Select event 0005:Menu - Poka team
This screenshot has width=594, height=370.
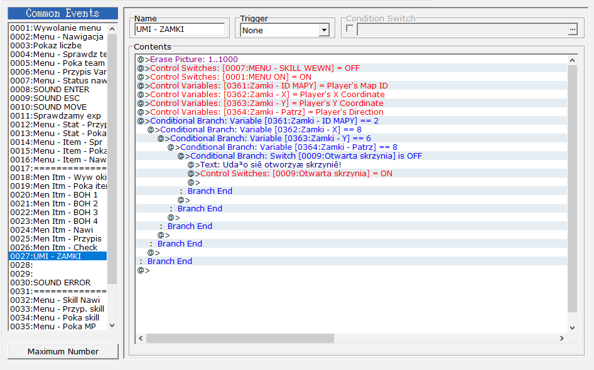pos(58,63)
